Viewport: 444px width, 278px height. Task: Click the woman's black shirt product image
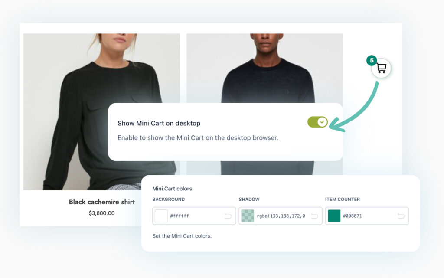coord(101,112)
